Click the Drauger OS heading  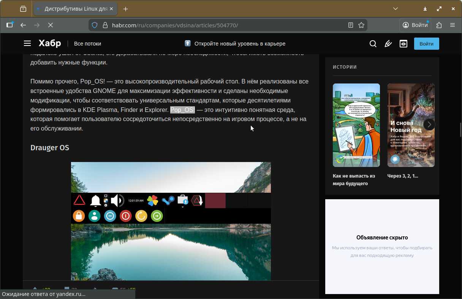[50, 148]
